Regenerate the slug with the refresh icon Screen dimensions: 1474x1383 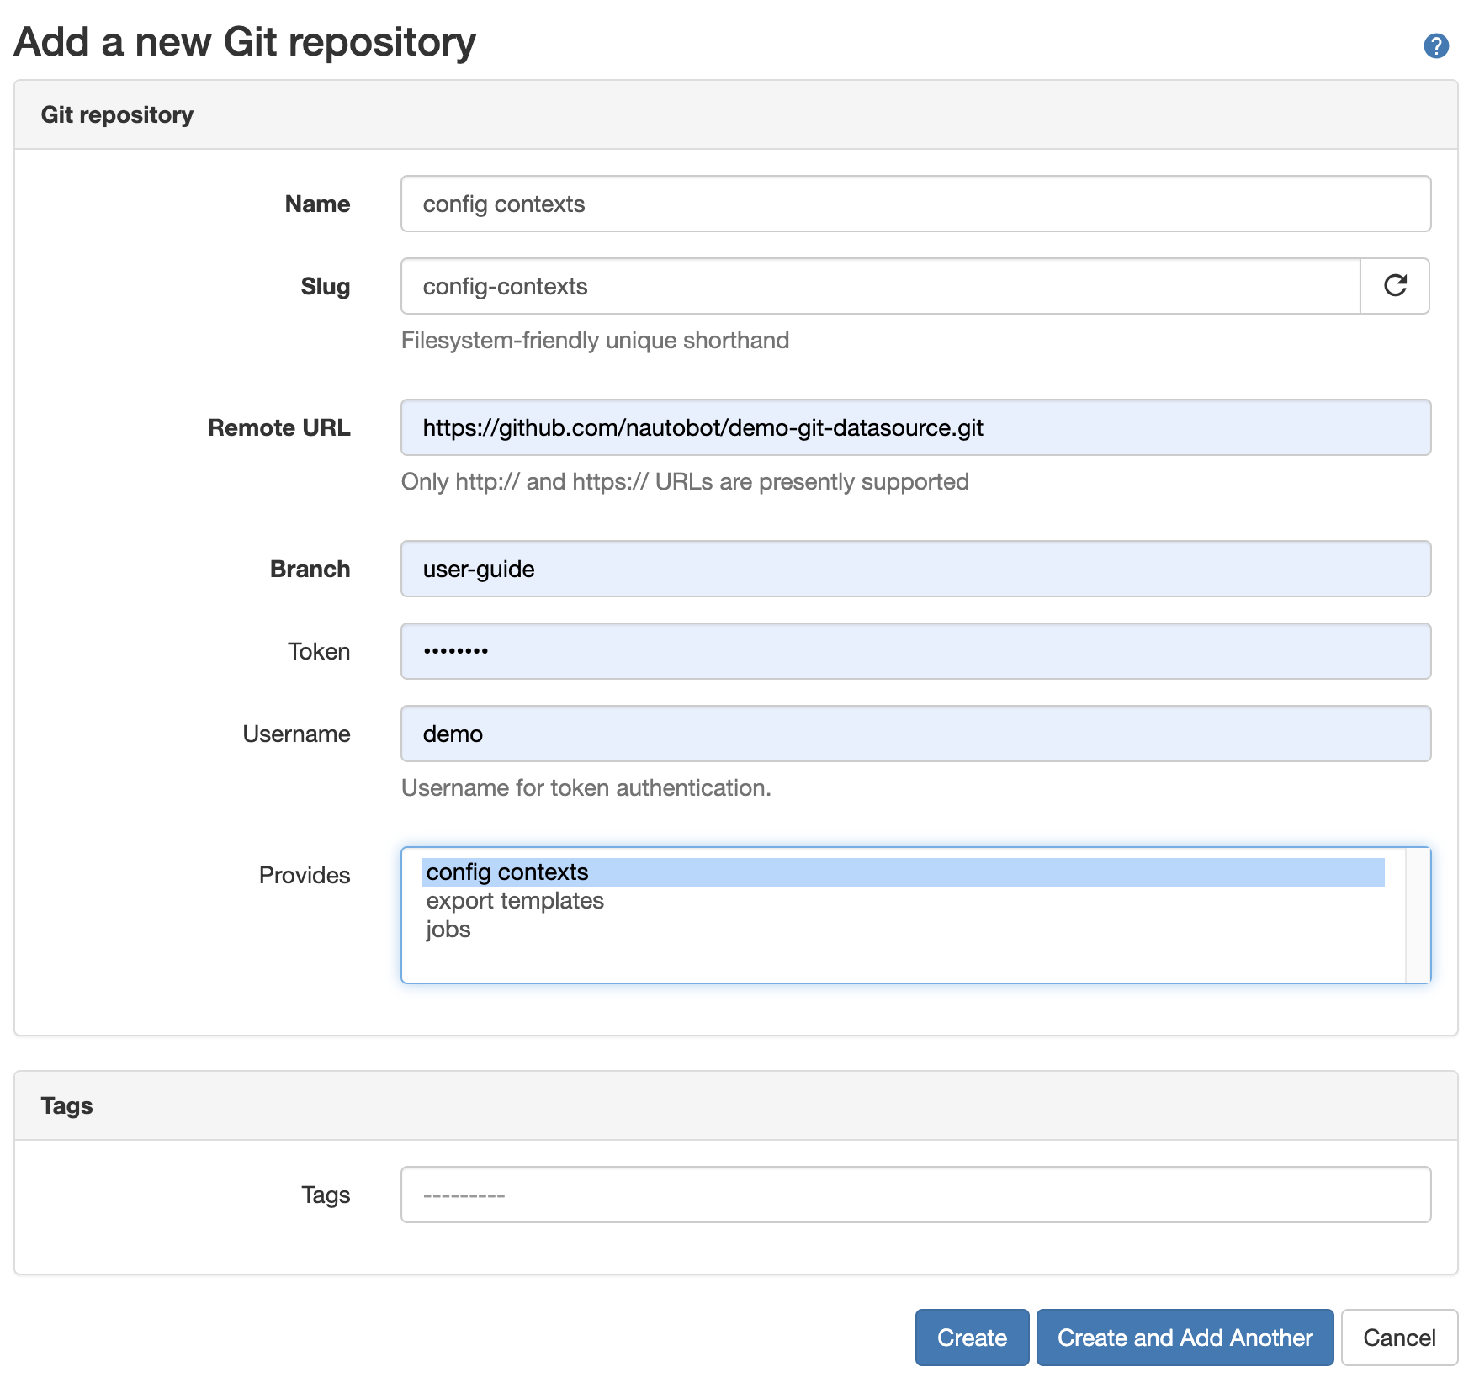point(1395,286)
